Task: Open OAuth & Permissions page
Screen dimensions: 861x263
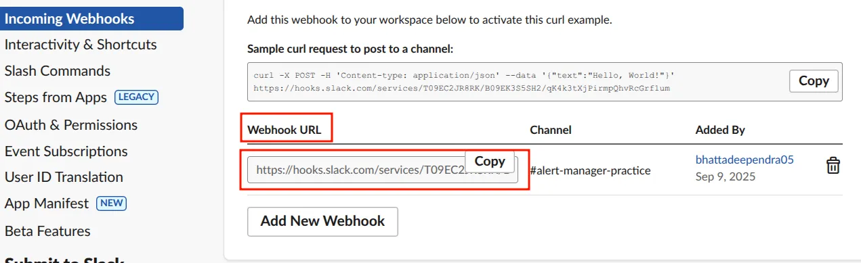Action: click(71, 125)
